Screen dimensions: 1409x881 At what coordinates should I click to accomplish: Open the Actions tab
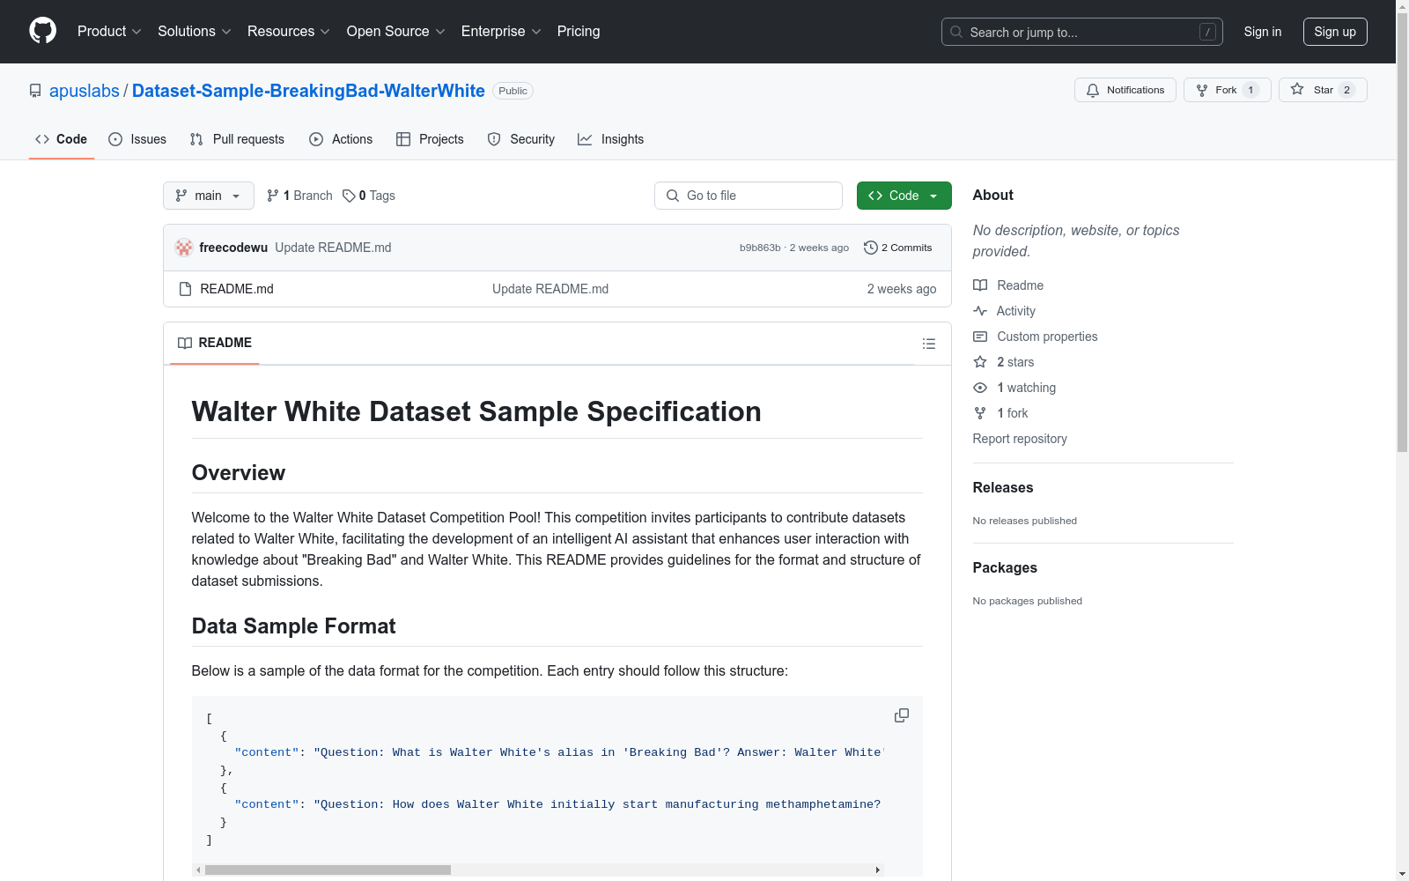[341, 139]
